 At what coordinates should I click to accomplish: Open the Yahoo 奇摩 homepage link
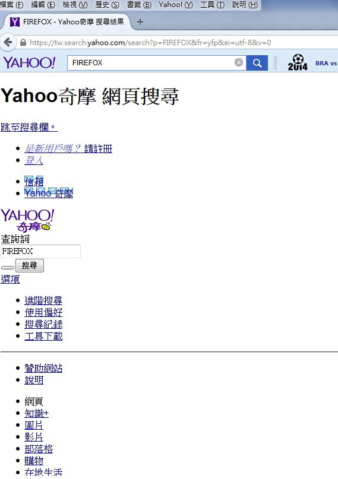[x=49, y=193]
